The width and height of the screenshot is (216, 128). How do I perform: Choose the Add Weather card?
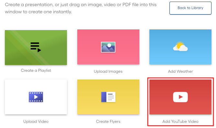(x=180, y=47)
